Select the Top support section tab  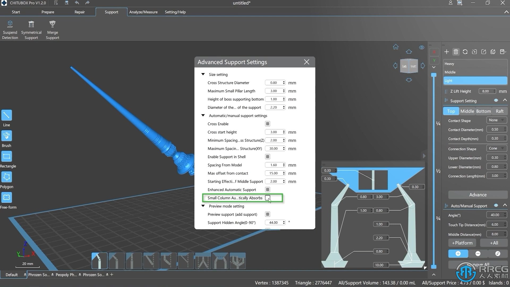coord(451,111)
